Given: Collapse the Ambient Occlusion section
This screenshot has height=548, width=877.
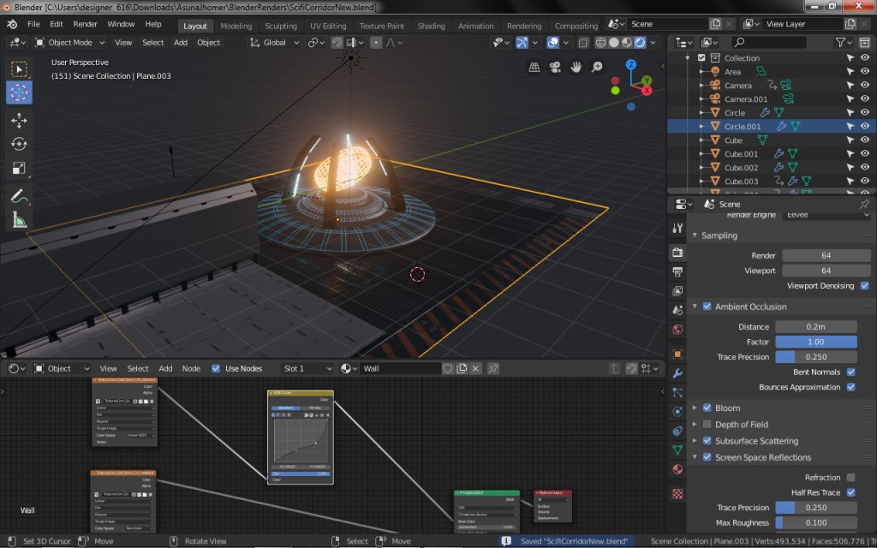Looking at the screenshot, I should tap(695, 306).
